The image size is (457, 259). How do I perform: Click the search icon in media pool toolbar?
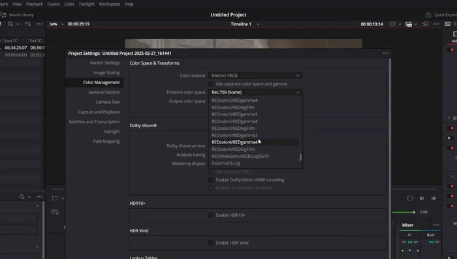click(x=10, y=24)
